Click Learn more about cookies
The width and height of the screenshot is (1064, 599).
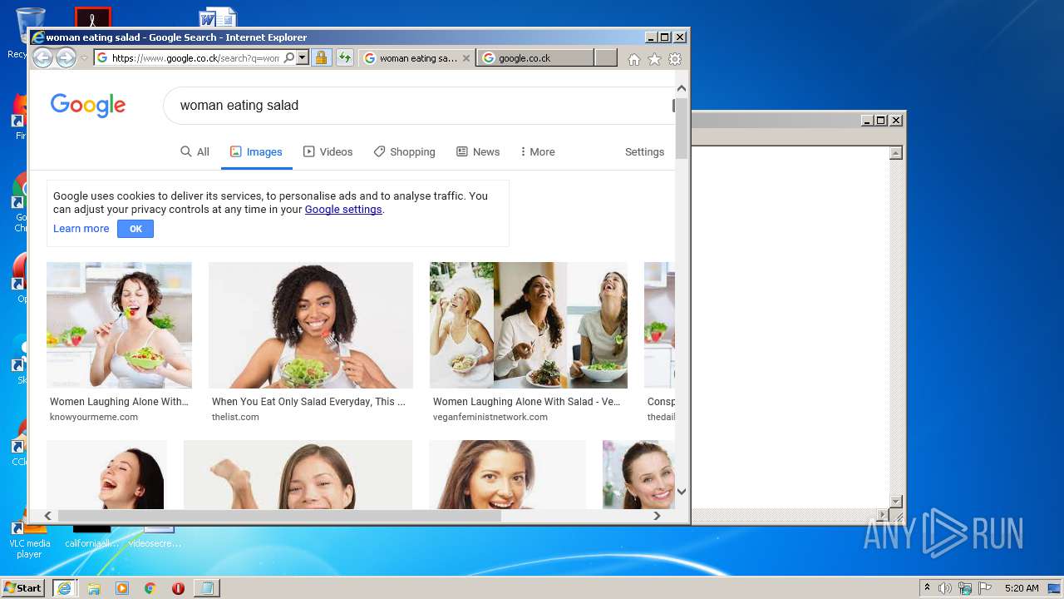tap(81, 229)
